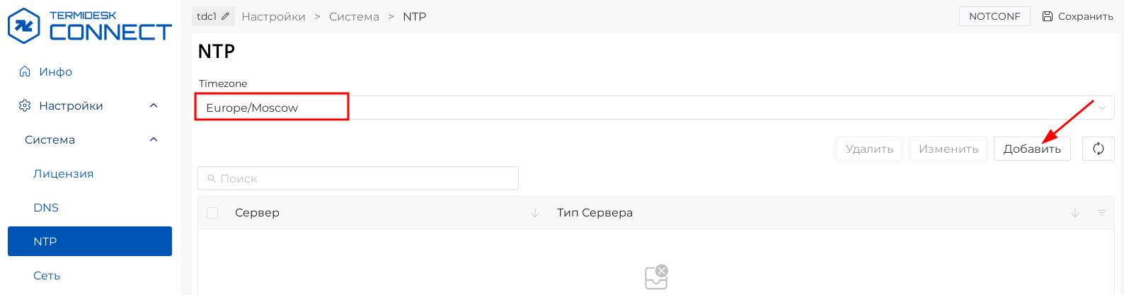
Task: Open Инфо page in sidebar
Action: [55, 72]
